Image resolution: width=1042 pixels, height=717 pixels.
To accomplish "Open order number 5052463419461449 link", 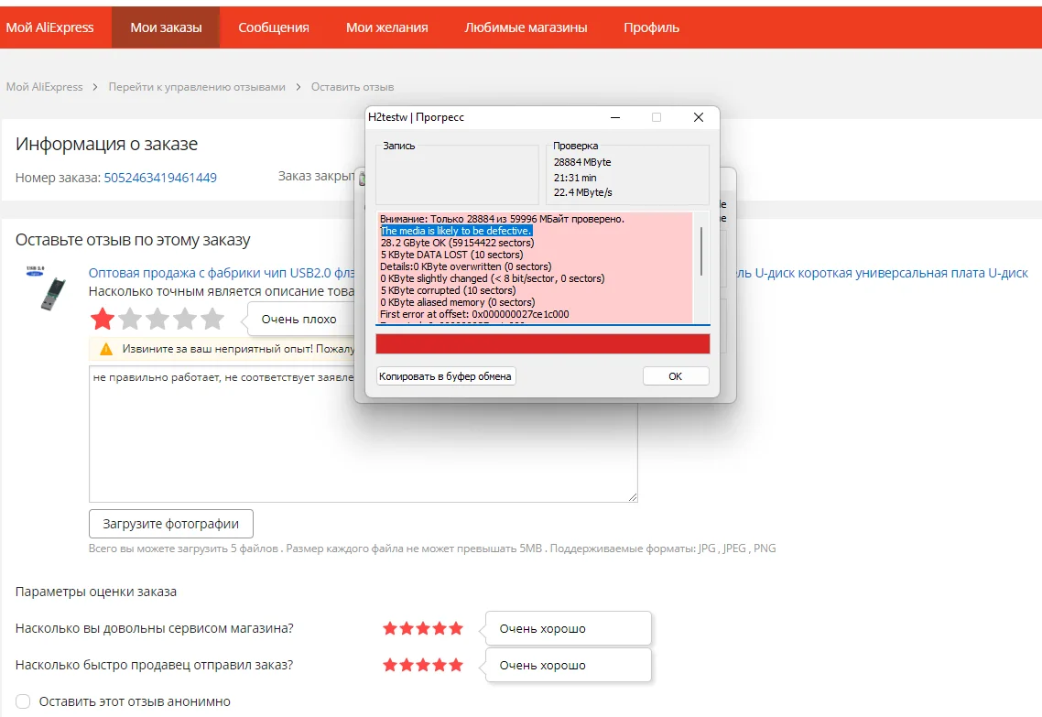I will pos(160,178).
